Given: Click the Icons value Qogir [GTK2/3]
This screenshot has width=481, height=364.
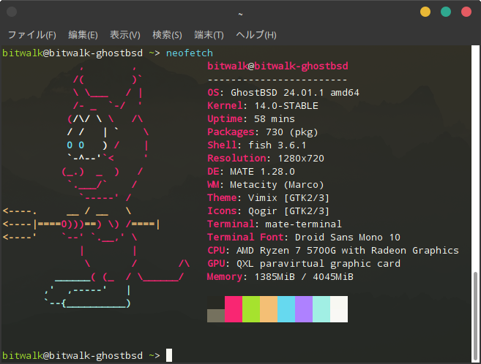Looking at the screenshot, I should pyautogui.click(x=288, y=211).
